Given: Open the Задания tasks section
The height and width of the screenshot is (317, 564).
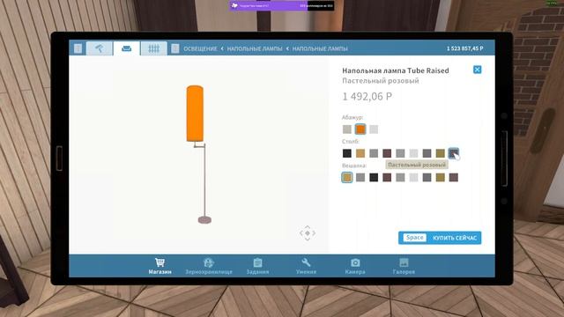Looking at the screenshot, I should click(x=257, y=266).
